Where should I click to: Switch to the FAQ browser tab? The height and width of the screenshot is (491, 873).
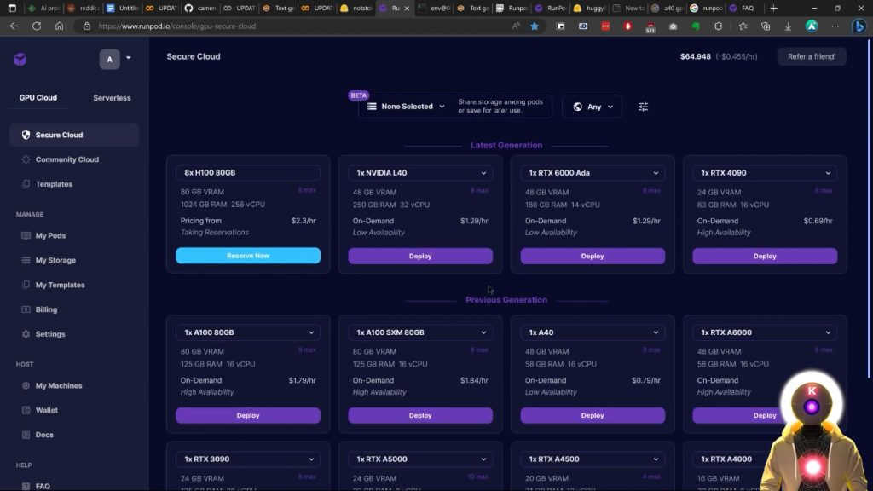click(743, 8)
